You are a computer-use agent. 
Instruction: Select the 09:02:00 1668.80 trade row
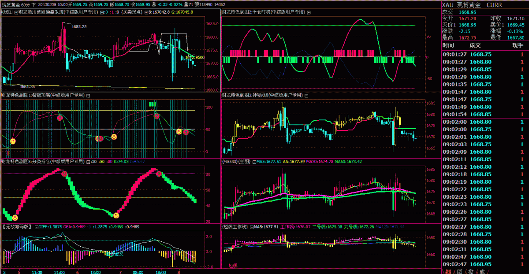click(485, 122)
